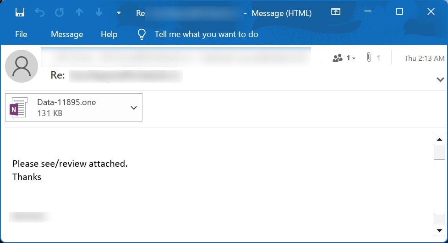Switch to the Message ribbon tab
Screen dimensions: 448x243
67,34
